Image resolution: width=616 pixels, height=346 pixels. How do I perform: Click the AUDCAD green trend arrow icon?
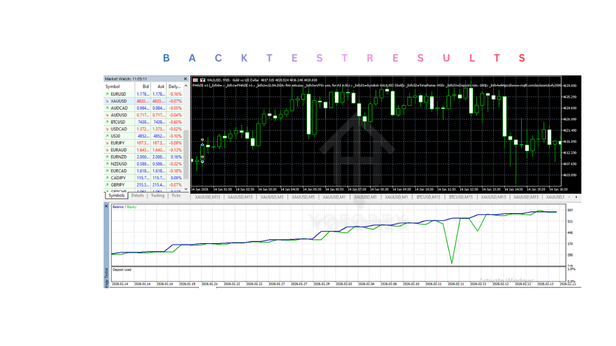[107, 108]
